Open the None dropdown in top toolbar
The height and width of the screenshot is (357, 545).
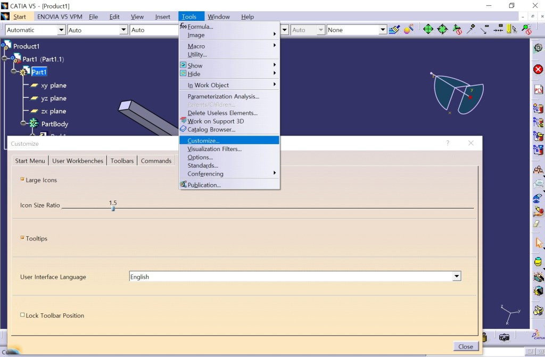tap(382, 30)
